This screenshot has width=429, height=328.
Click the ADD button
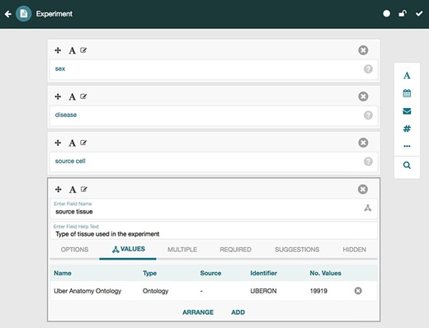pyautogui.click(x=238, y=312)
